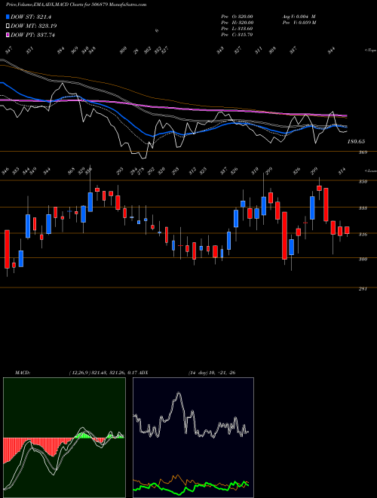
Task: Click the 'Pre H: 320.60' high value
Action: [237, 23]
